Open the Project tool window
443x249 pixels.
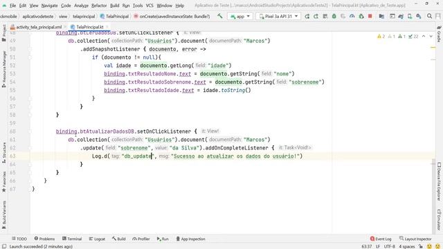tap(4, 33)
